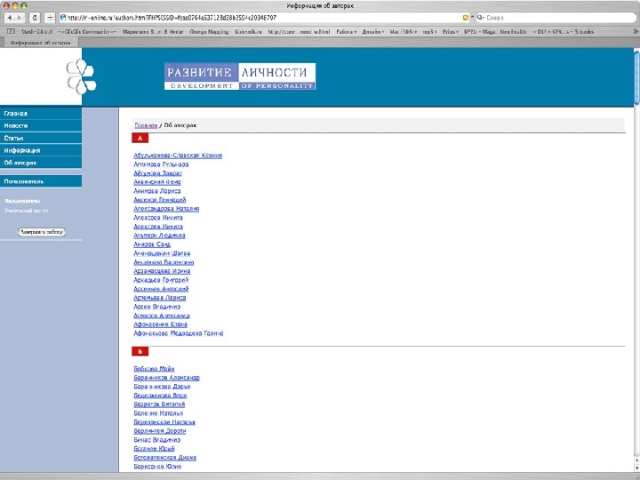
Task: Open author Аркадьев Григорий
Action: click(x=161, y=280)
